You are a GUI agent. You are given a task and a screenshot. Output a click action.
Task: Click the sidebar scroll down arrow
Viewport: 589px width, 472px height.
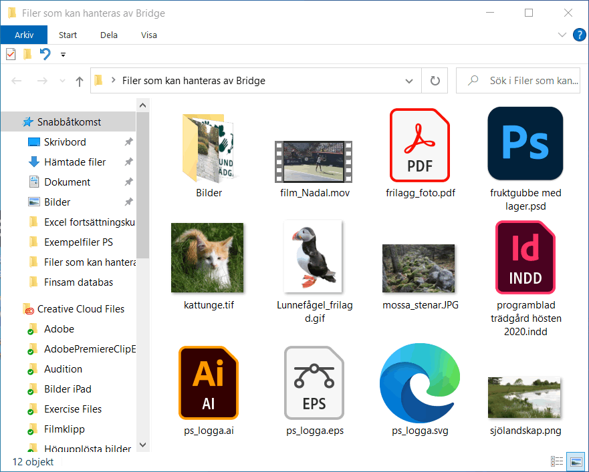tap(143, 445)
